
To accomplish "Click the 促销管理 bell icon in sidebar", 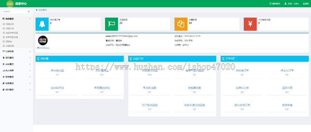I will coord(3,58).
